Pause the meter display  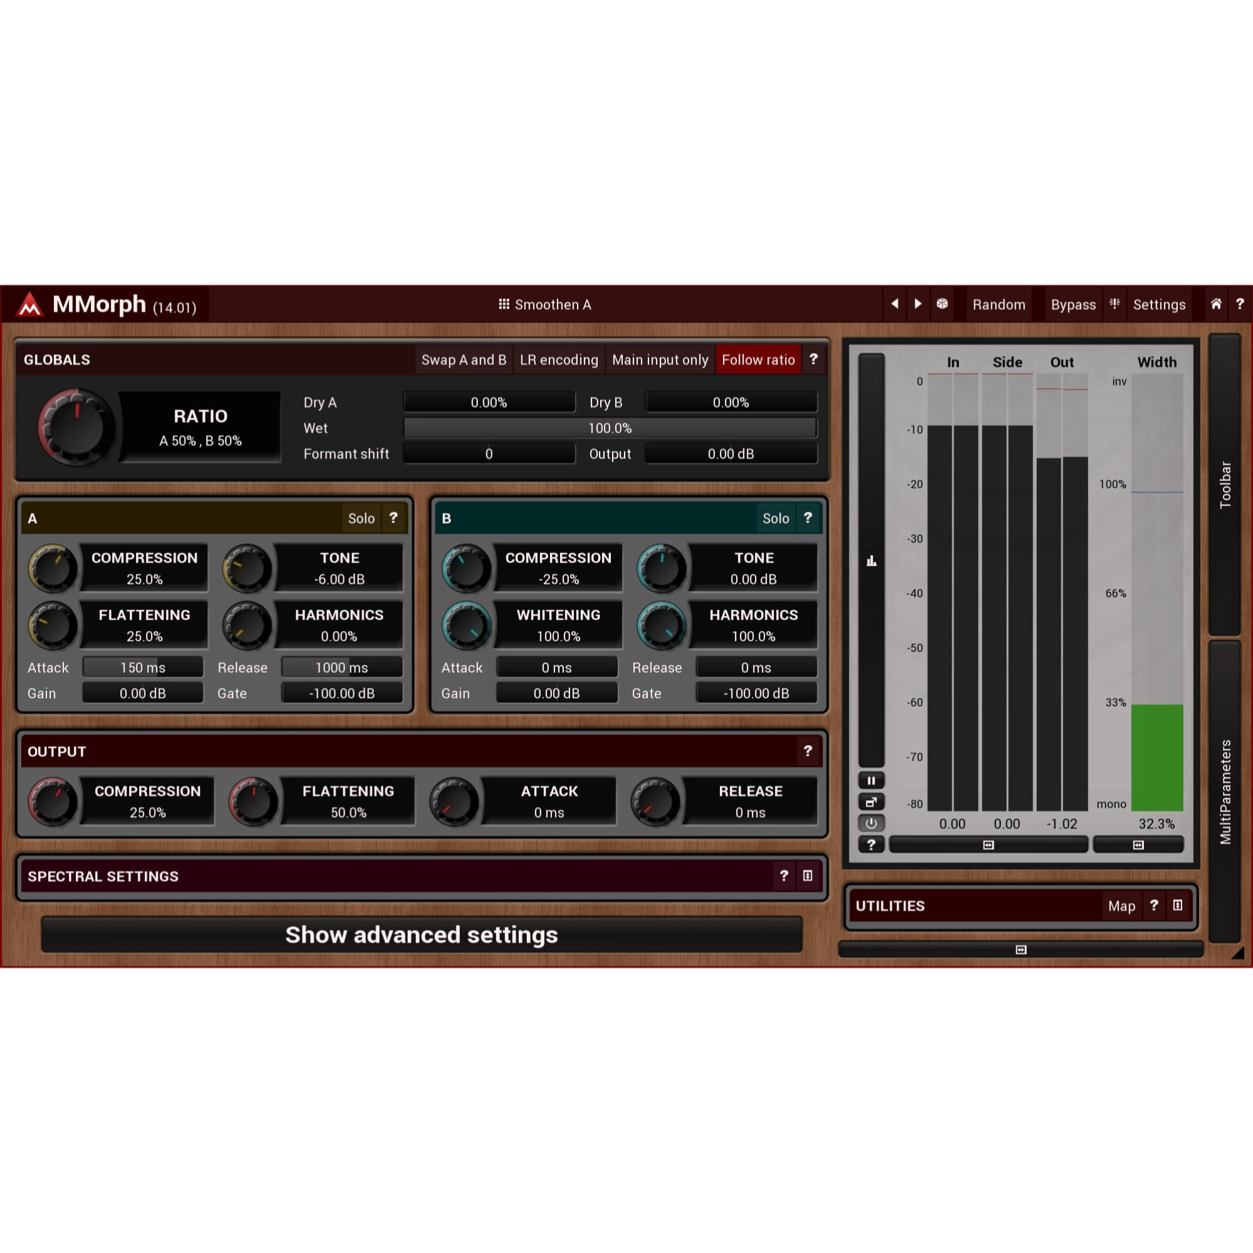[871, 781]
